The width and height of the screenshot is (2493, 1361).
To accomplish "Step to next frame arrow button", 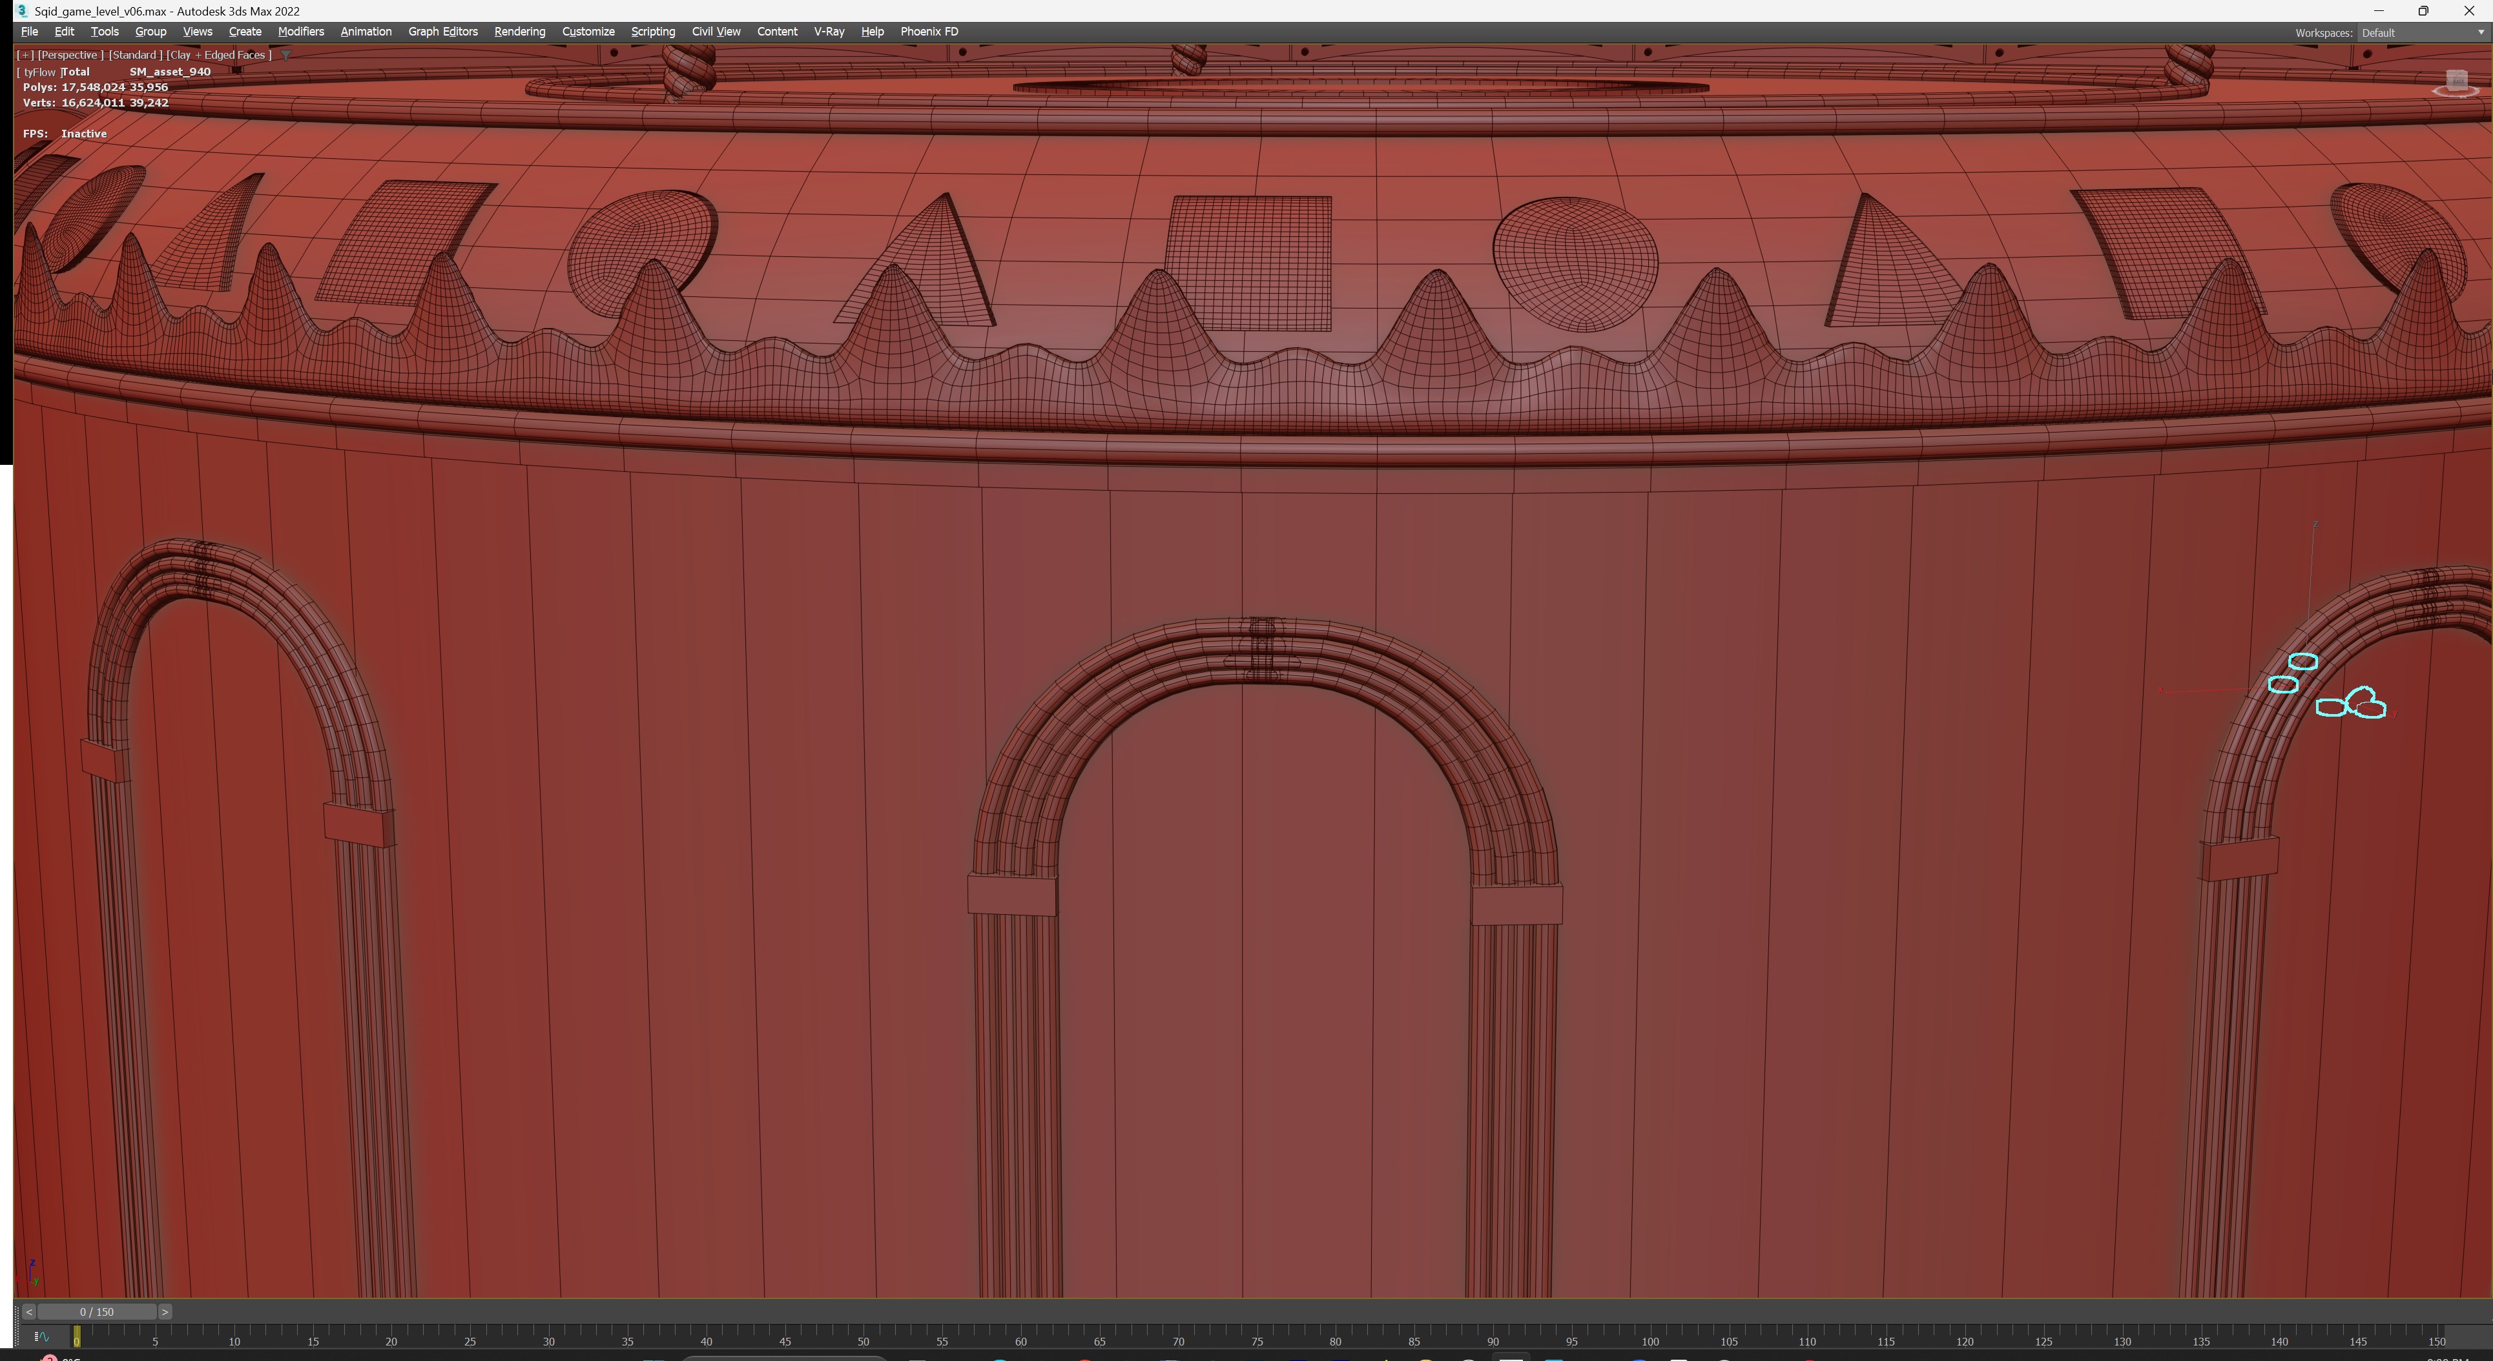I will click(165, 1312).
